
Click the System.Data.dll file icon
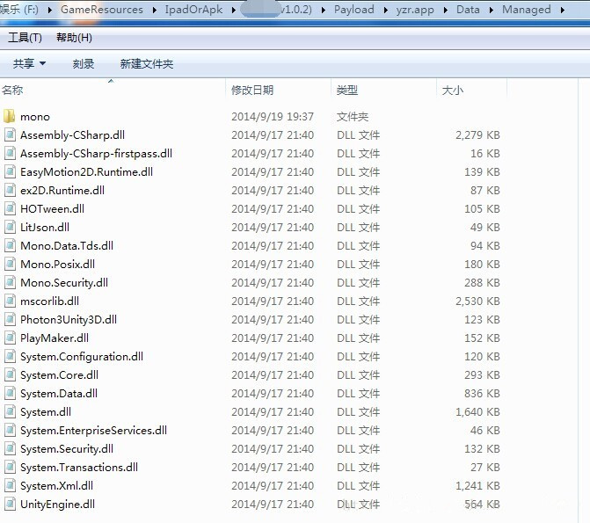click(x=10, y=393)
